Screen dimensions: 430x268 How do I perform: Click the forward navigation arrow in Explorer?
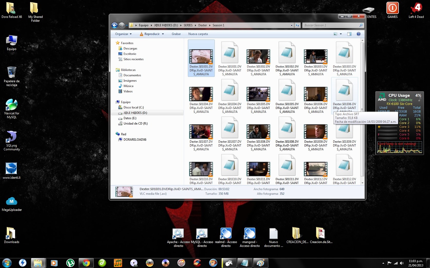click(122, 25)
